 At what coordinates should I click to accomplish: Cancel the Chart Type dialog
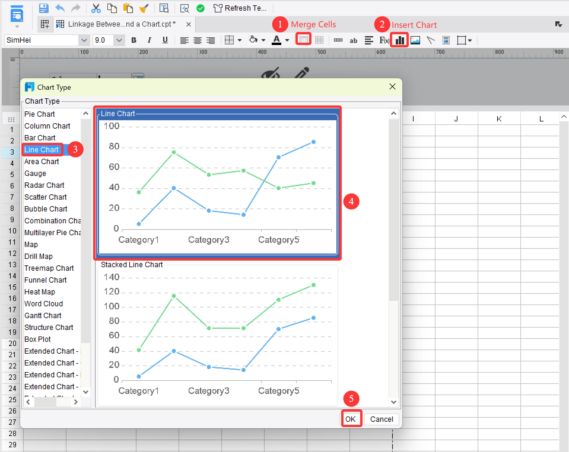click(382, 419)
